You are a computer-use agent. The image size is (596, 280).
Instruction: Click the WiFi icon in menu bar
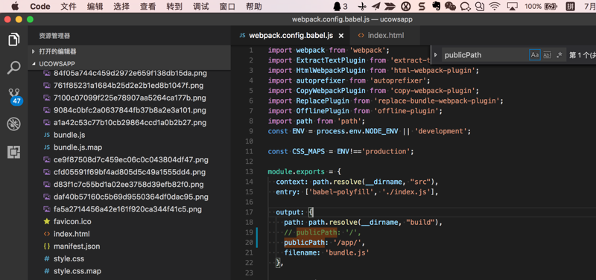click(x=494, y=6)
